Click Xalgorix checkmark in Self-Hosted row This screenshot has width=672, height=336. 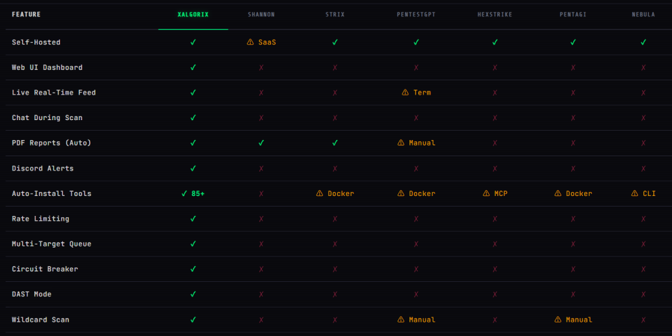pos(193,42)
